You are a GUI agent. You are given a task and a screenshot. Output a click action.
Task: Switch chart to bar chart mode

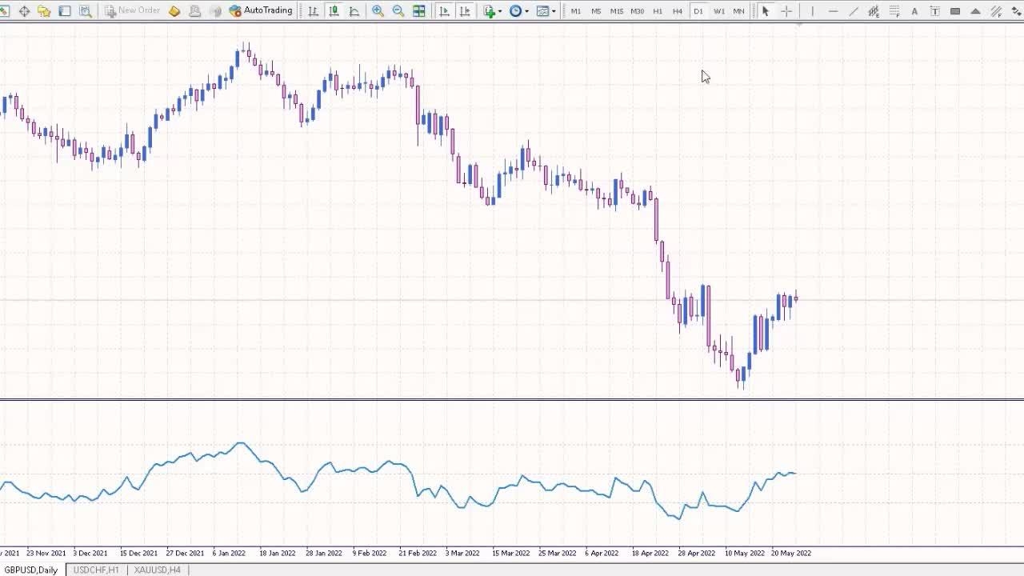(x=313, y=11)
